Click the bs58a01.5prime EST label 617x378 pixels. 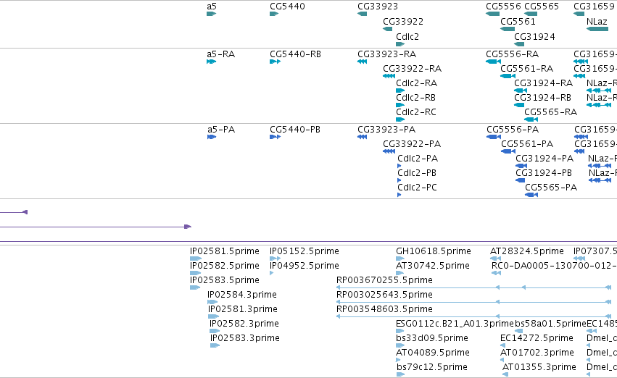(x=550, y=324)
